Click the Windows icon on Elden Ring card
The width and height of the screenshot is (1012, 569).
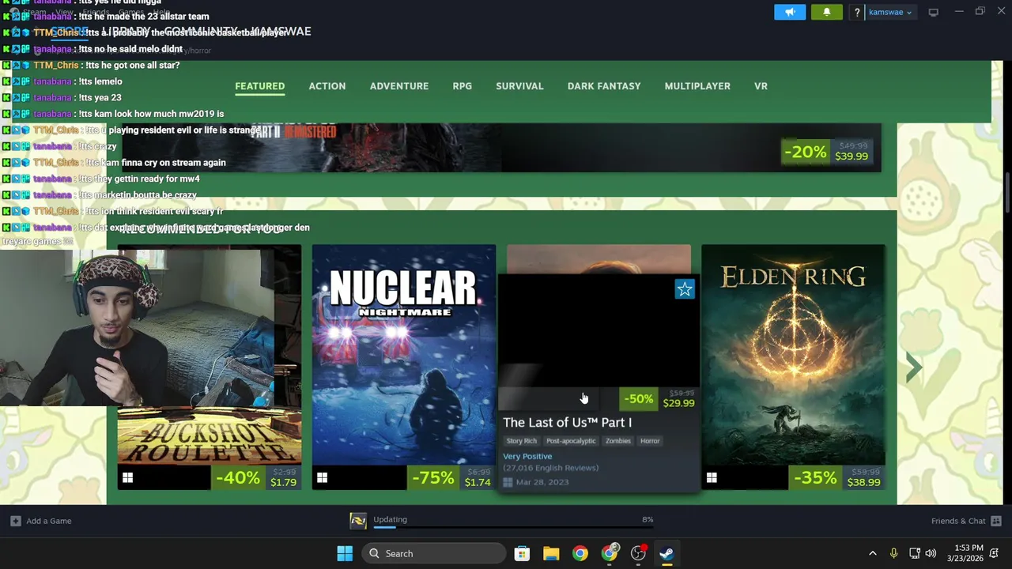click(x=712, y=477)
